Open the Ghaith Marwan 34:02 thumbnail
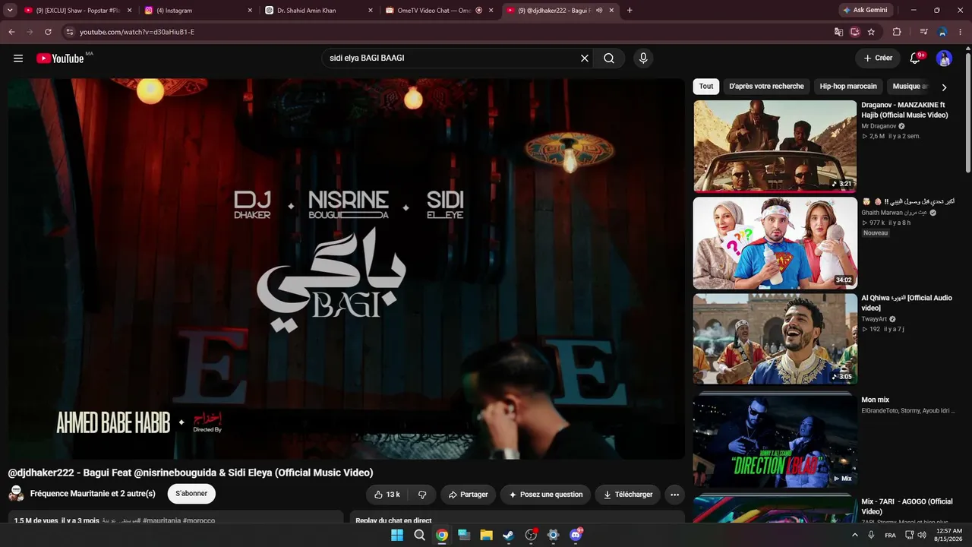This screenshot has height=547, width=972. (775, 243)
